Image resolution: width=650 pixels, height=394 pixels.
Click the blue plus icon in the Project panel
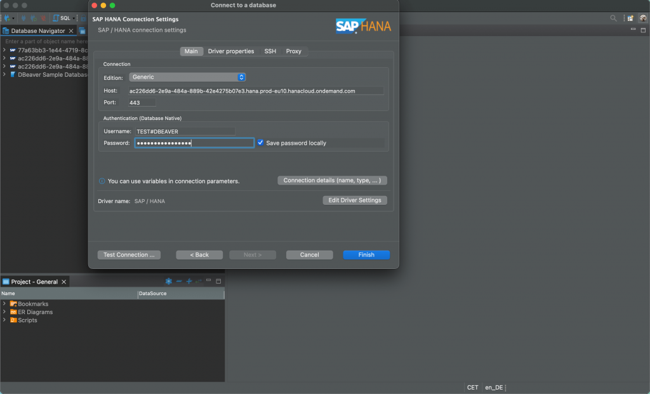pos(189,281)
